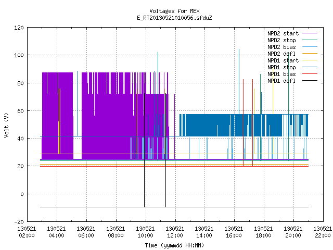Image resolution: width=333 pixels, height=250 pixels.
Task: Click the black NPD1 defl legend line sample
Action: pyautogui.click(x=310, y=81)
